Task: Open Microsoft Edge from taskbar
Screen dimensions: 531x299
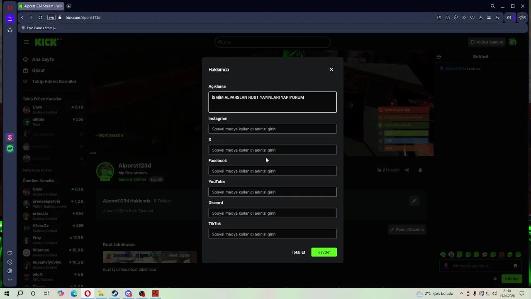Action: pyautogui.click(x=74, y=294)
